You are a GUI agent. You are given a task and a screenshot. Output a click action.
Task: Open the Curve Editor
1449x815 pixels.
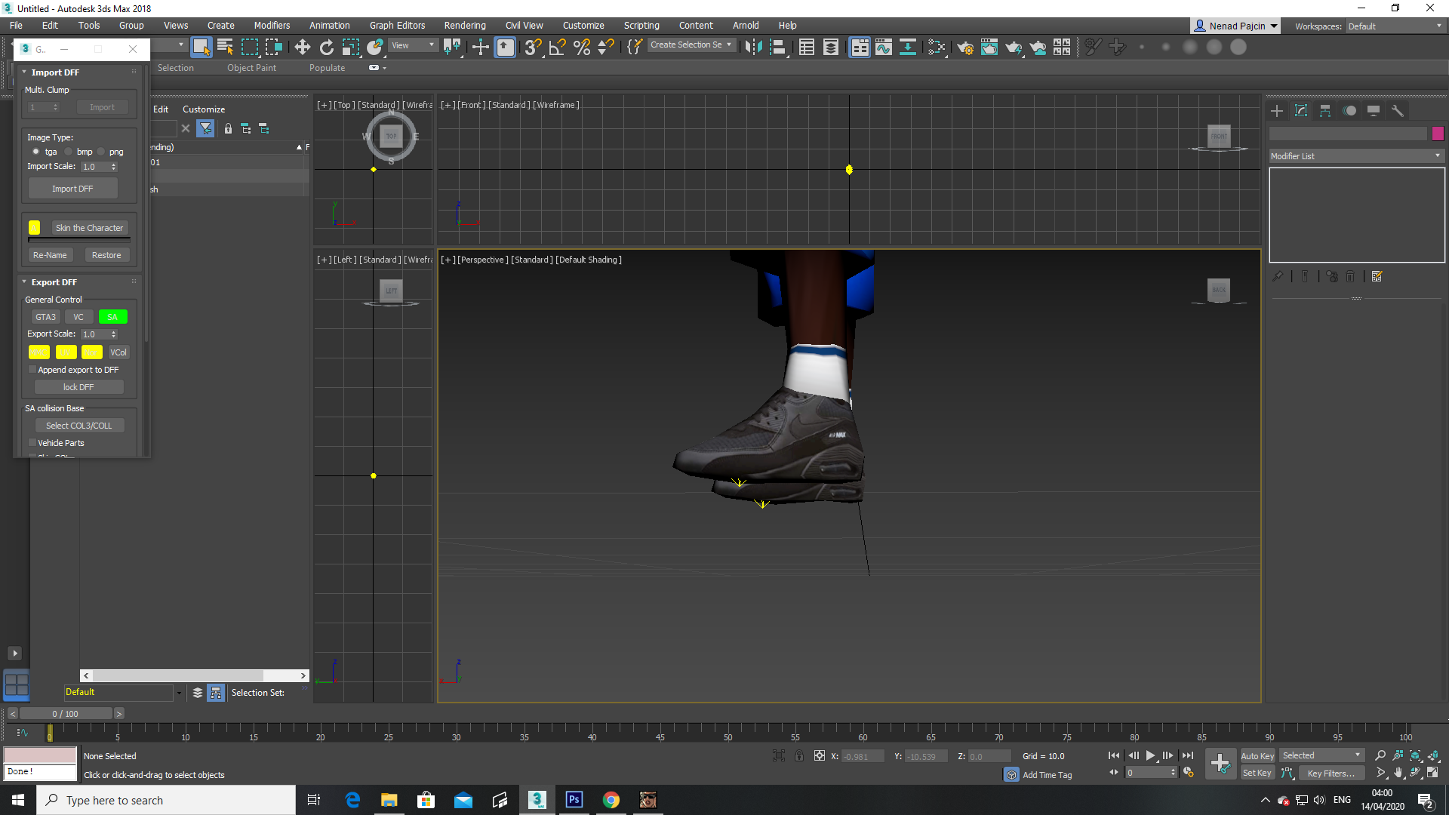click(884, 47)
